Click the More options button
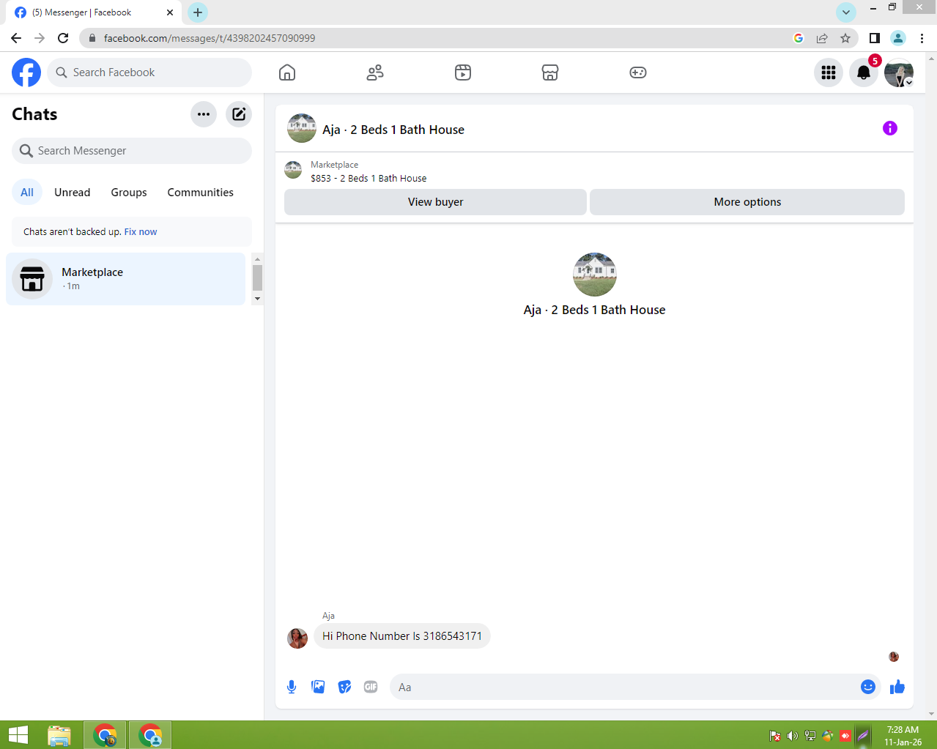Screen dimensions: 937x749 pos(747,202)
